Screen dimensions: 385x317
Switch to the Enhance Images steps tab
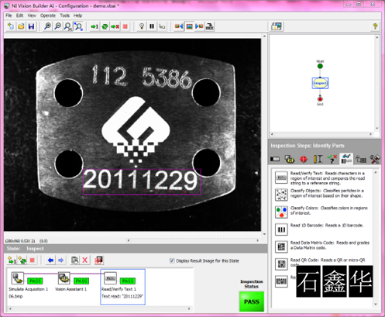coord(290,159)
